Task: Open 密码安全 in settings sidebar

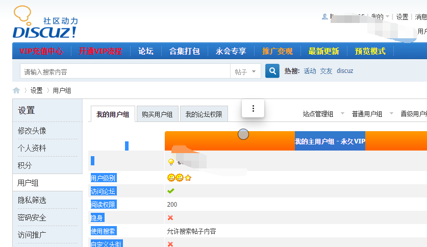Action: (x=32, y=217)
